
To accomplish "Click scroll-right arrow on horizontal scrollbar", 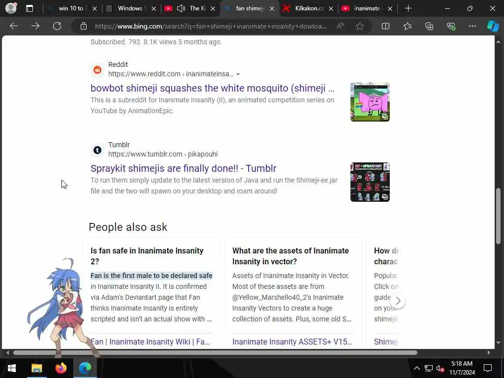I will (x=489, y=352).
